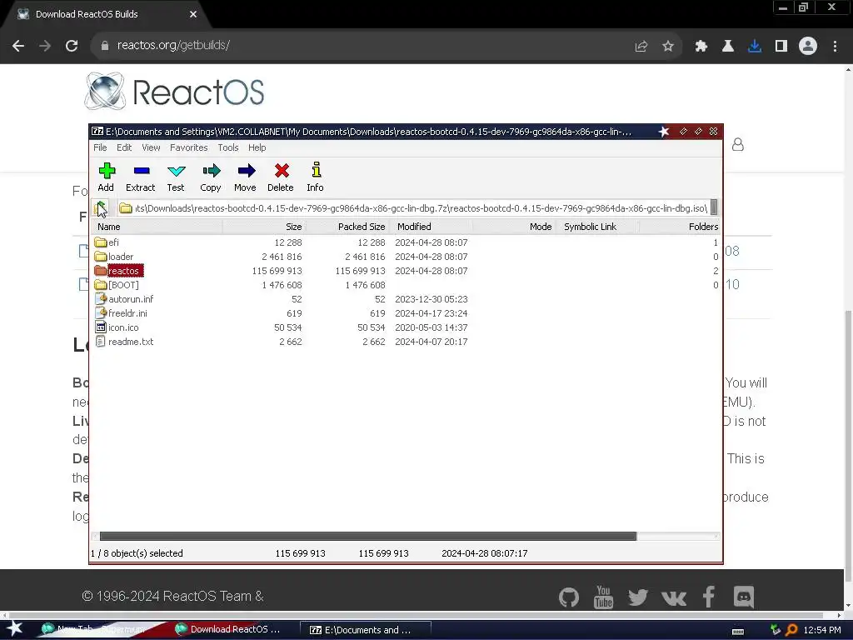Open the browser profile avatar
Viewport: 853px width, 640px height.
pos(808,46)
